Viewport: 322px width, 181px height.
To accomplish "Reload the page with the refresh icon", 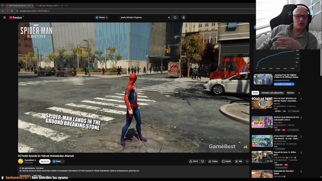I will pyautogui.click(x=12, y=11).
